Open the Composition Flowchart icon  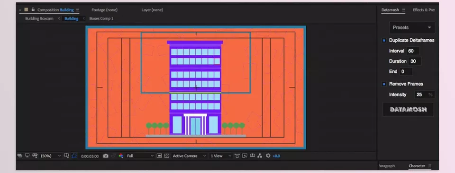pyautogui.click(x=260, y=156)
